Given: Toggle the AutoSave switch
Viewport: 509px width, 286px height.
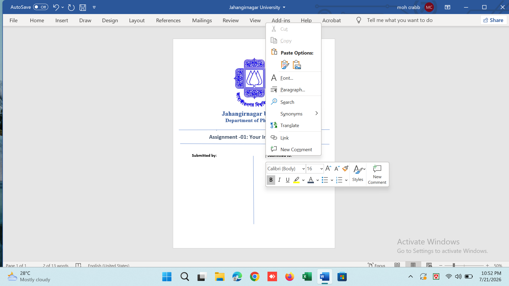Looking at the screenshot, I should pyautogui.click(x=41, y=7).
